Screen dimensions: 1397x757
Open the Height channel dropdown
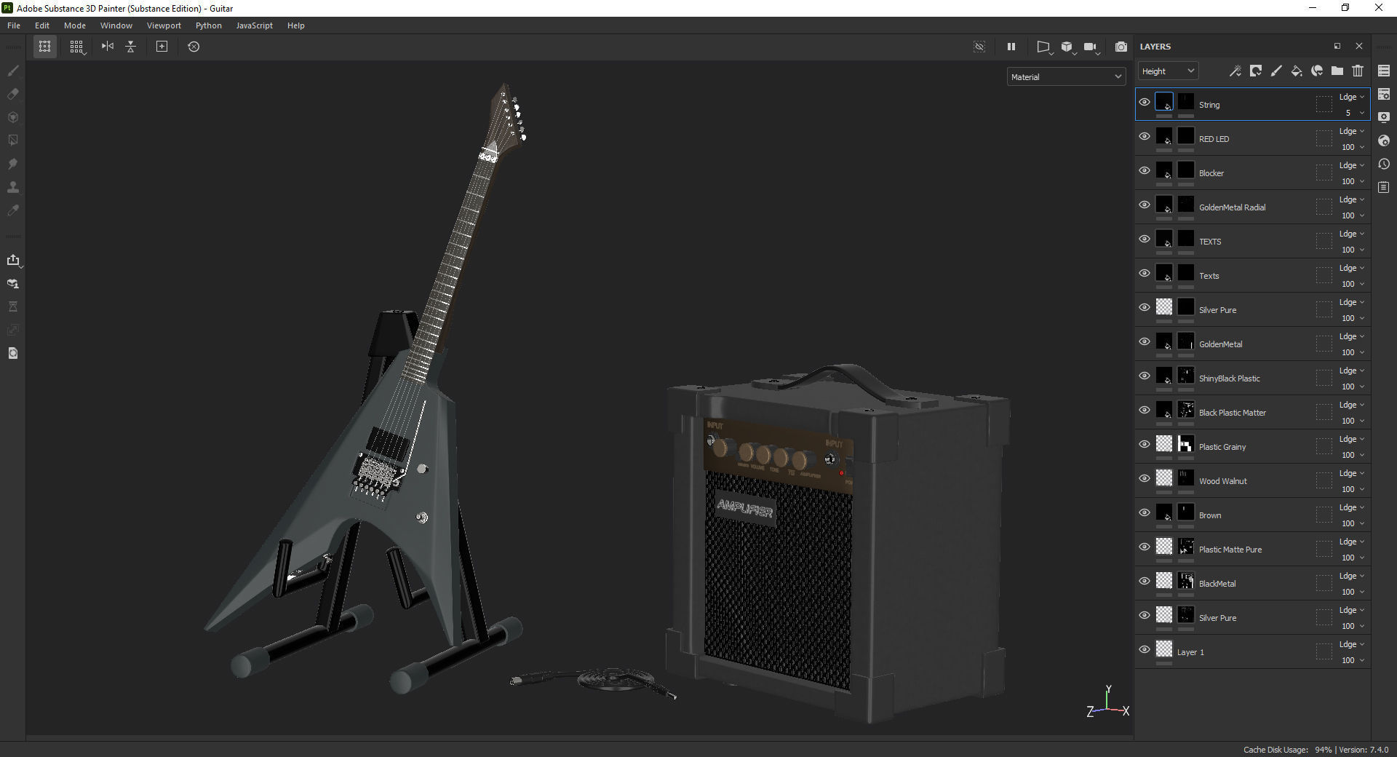1168,71
